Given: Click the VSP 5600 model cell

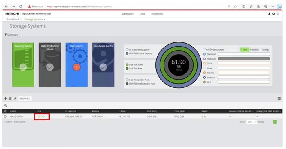Looking at the screenshot, I should coord(97,116).
